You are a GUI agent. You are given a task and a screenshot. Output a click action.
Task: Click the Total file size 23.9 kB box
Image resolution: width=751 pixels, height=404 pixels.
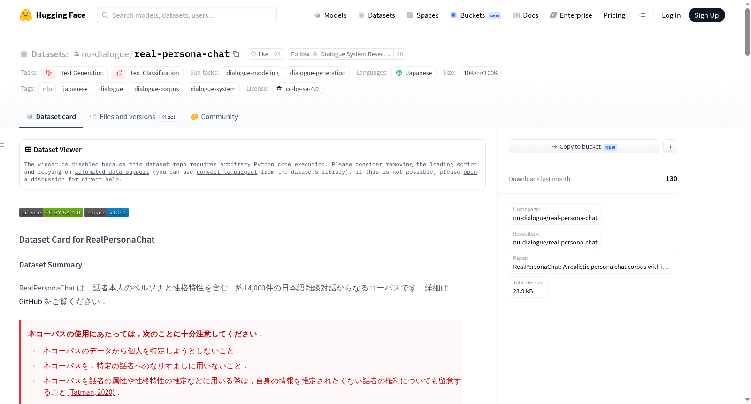[x=529, y=287]
